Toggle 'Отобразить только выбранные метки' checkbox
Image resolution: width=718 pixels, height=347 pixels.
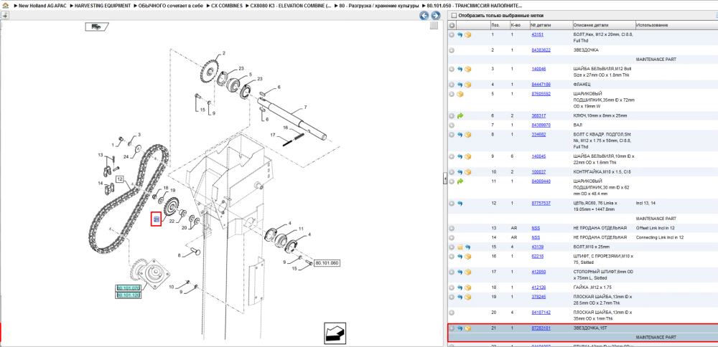click(454, 16)
